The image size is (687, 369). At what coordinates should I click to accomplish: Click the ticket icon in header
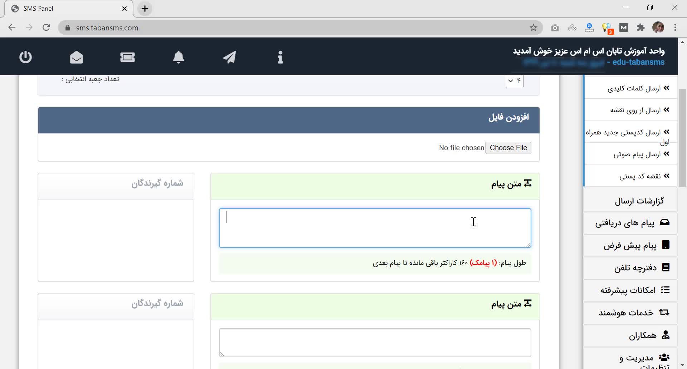(x=127, y=57)
